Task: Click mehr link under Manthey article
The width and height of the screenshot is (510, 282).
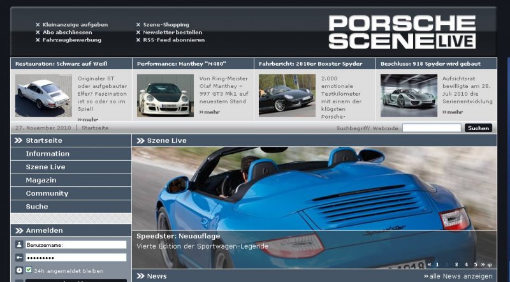Action: (x=210, y=112)
